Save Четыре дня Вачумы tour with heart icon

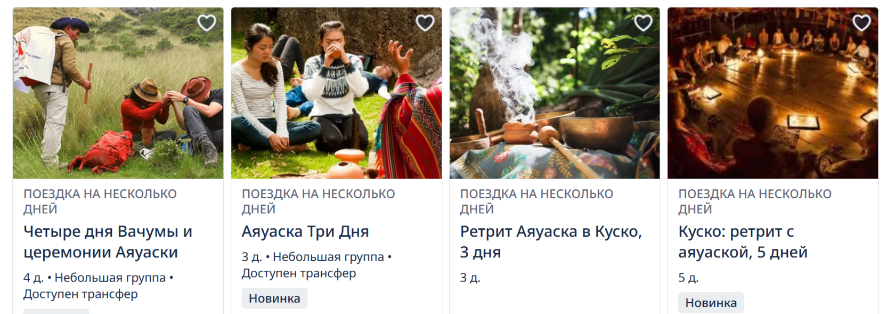[207, 22]
